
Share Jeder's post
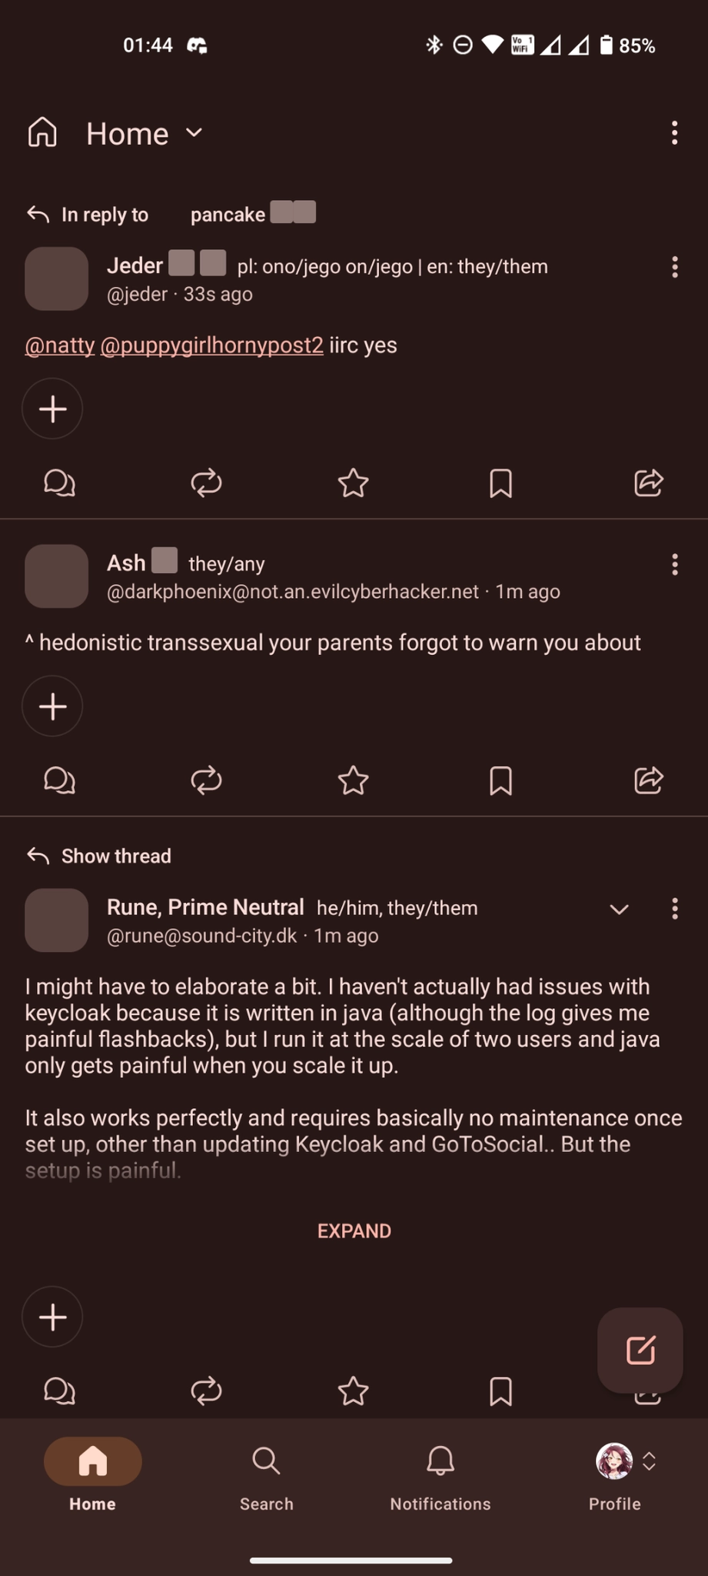coord(648,483)
